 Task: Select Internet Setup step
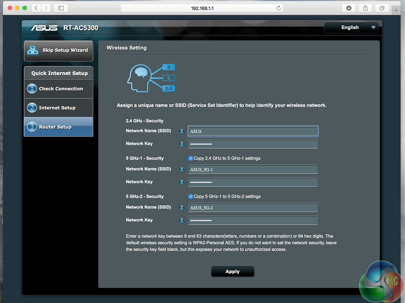59,108
